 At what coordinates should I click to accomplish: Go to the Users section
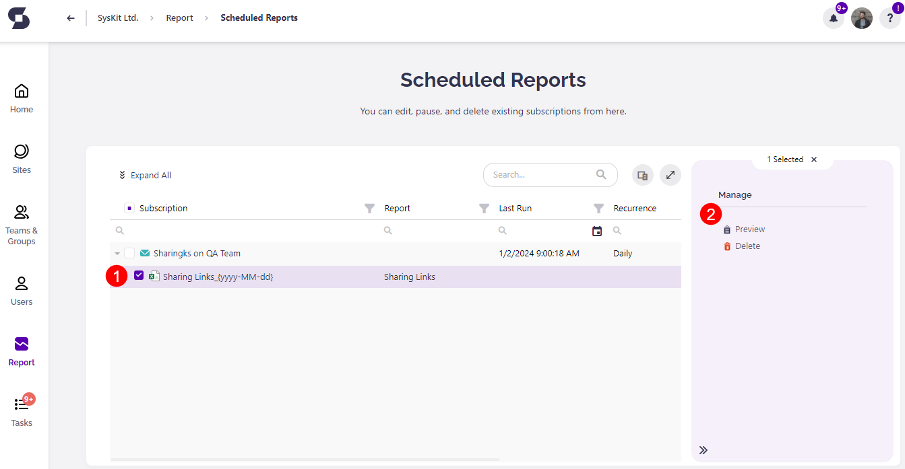[x=21, y=289]
